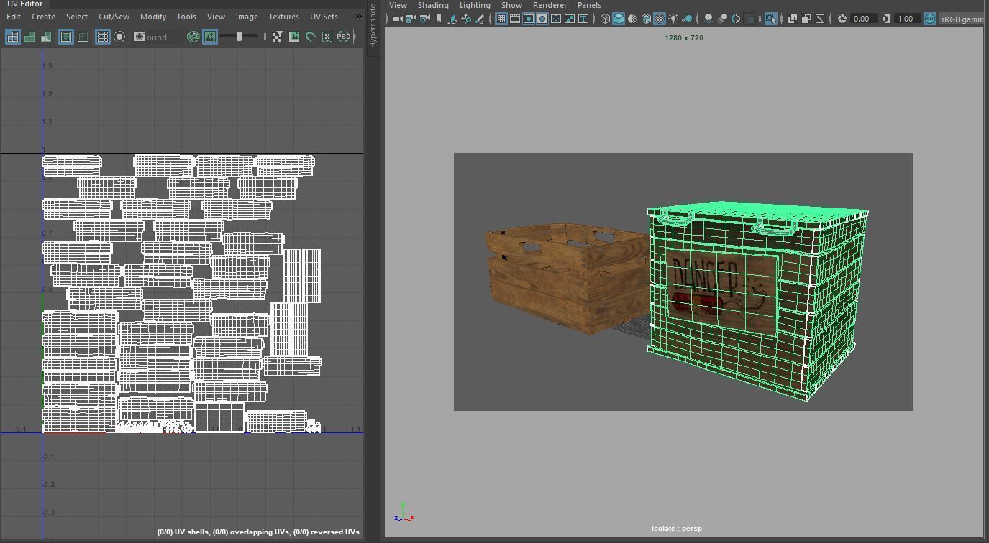Expand hidden UV Editor menus with double arrow
Screen dimensions: 989x543
(358, 17)
